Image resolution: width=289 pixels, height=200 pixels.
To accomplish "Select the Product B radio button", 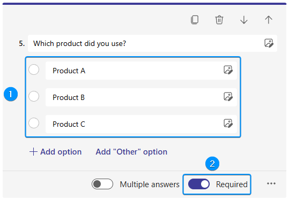I will 34,96.
